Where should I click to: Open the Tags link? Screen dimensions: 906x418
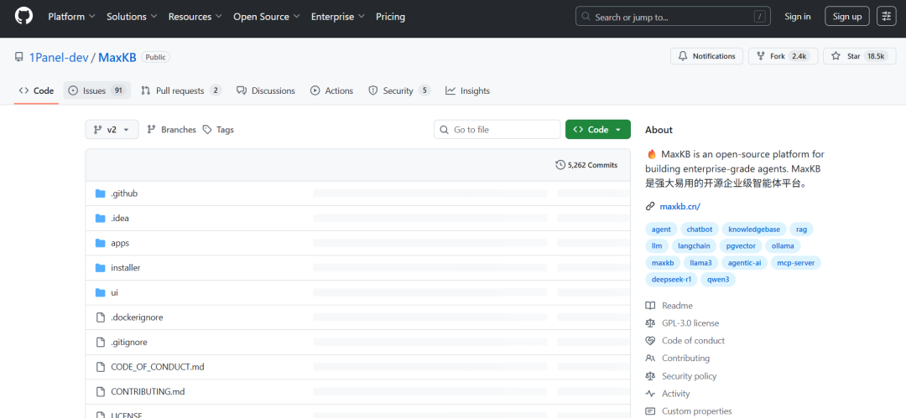click(218, 130)
